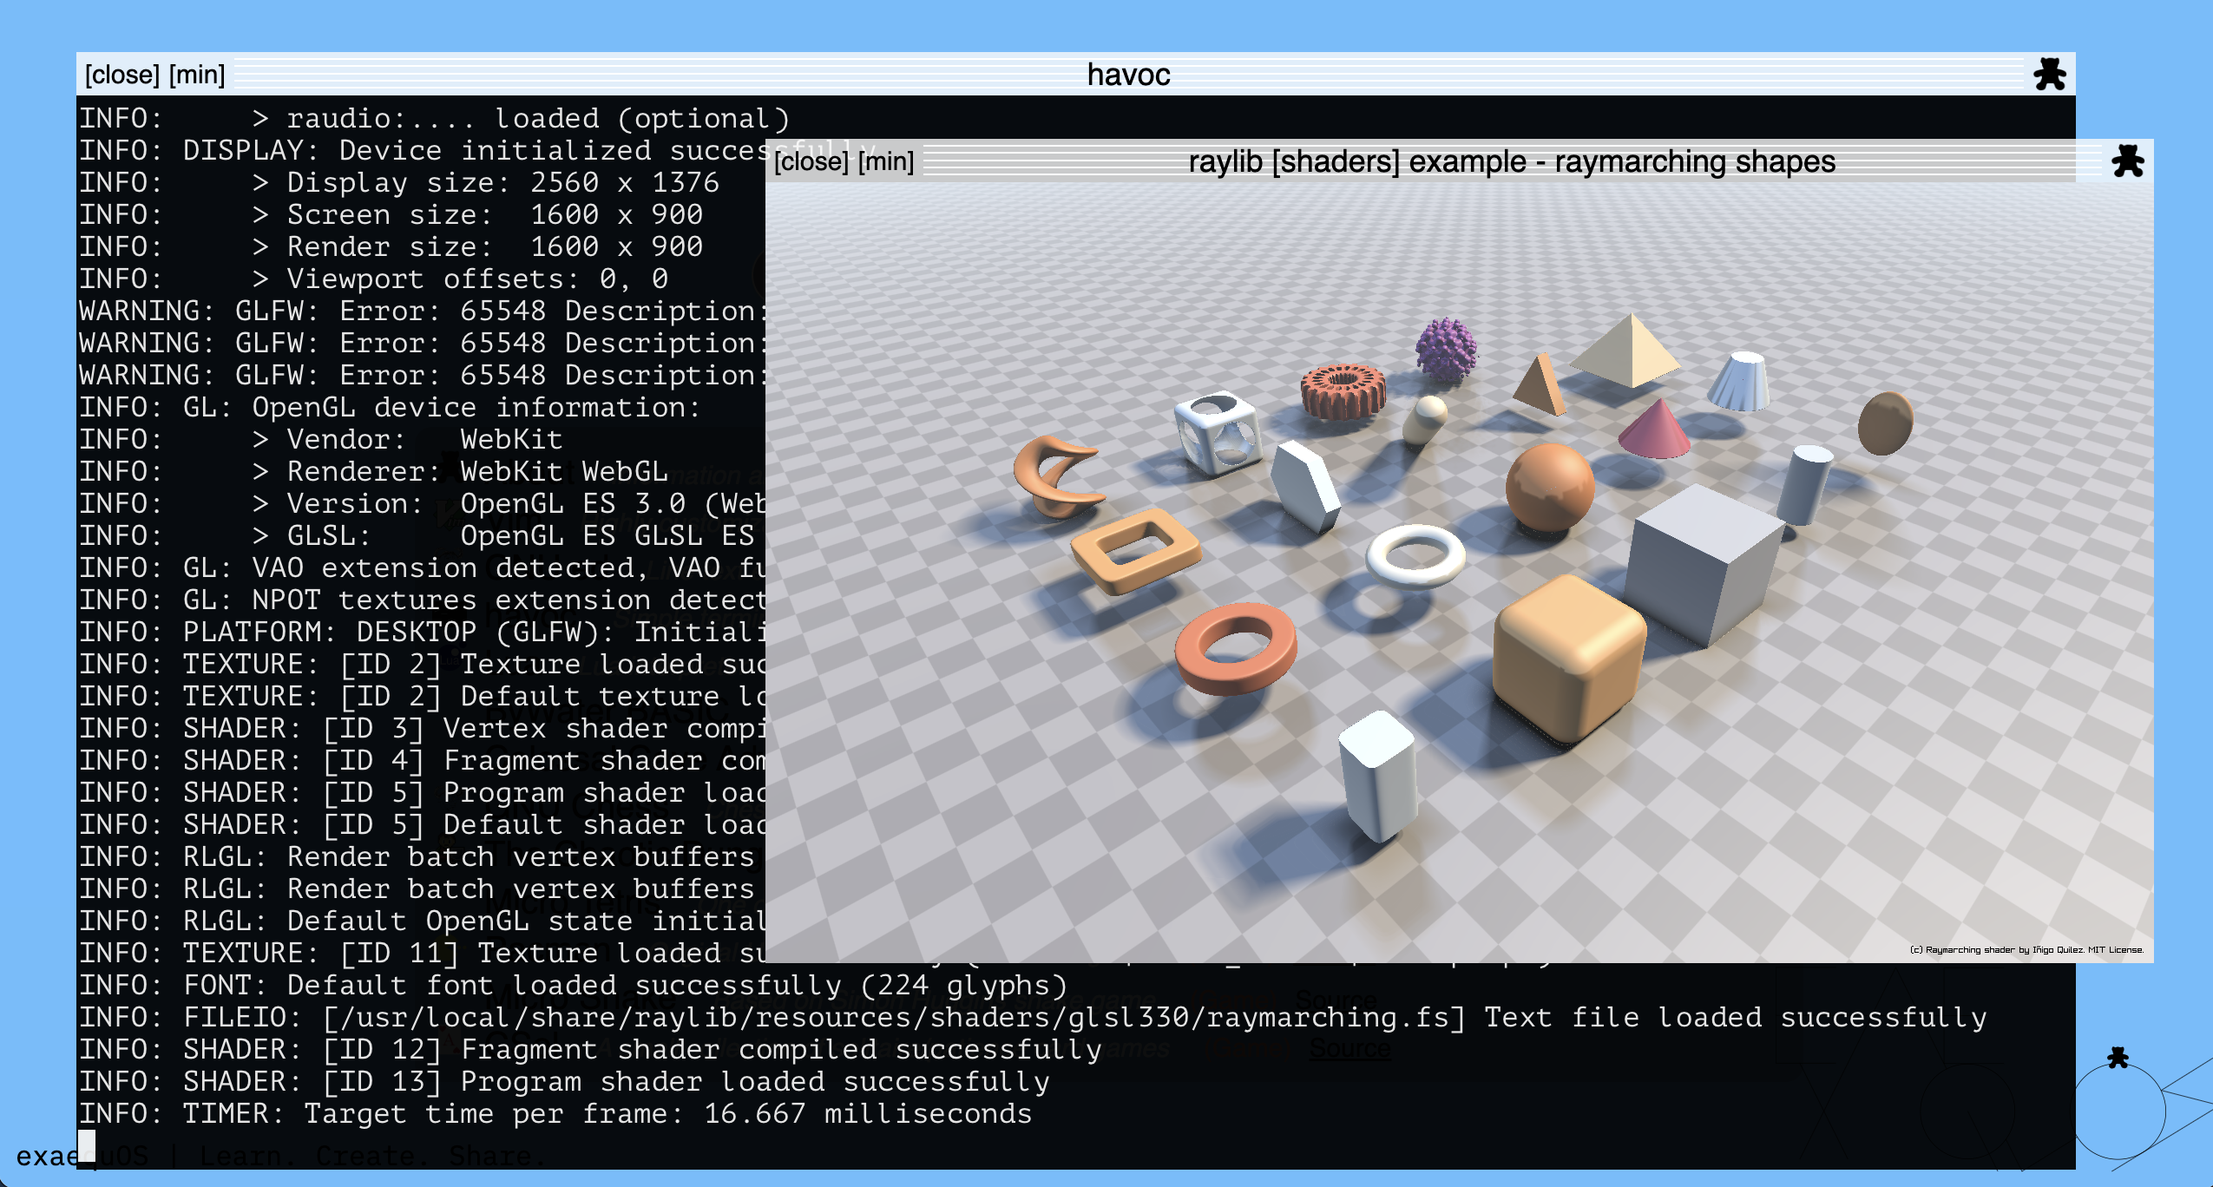
Task: Click 'TIMER: Target time per frame' line
Action: pos(555,1113)
